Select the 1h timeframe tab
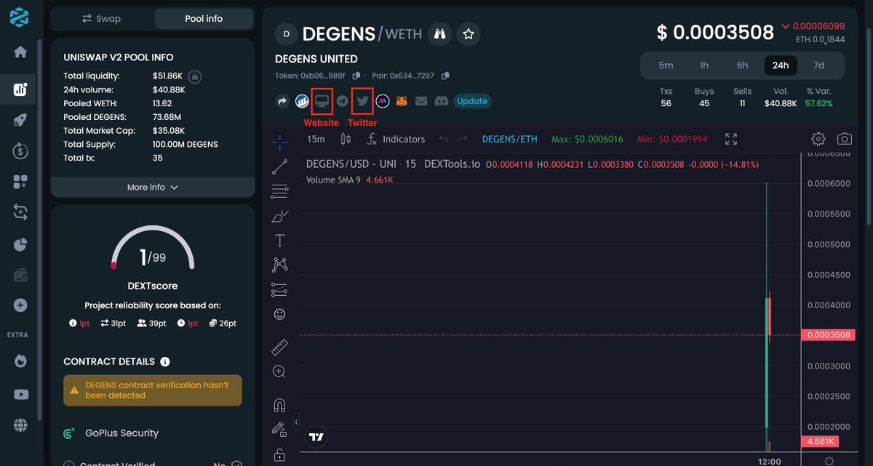Viewport: 873px width, 466px height. (704, 65)
